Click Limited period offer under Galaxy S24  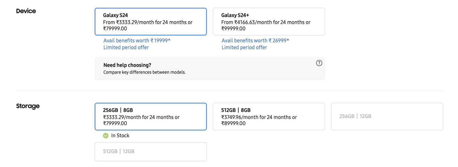[126, 47]
